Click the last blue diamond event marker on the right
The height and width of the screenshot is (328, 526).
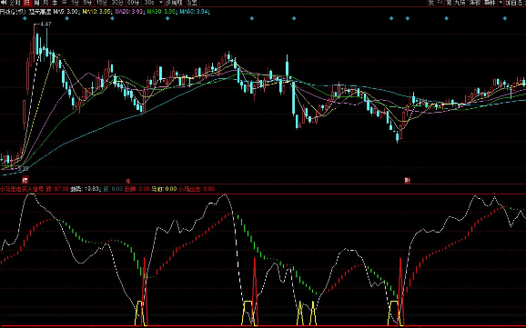pyautogui.click(x=505, y=18)
